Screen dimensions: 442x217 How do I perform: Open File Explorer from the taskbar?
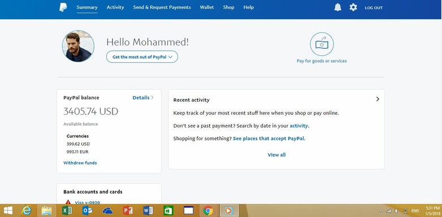[47, 211]
